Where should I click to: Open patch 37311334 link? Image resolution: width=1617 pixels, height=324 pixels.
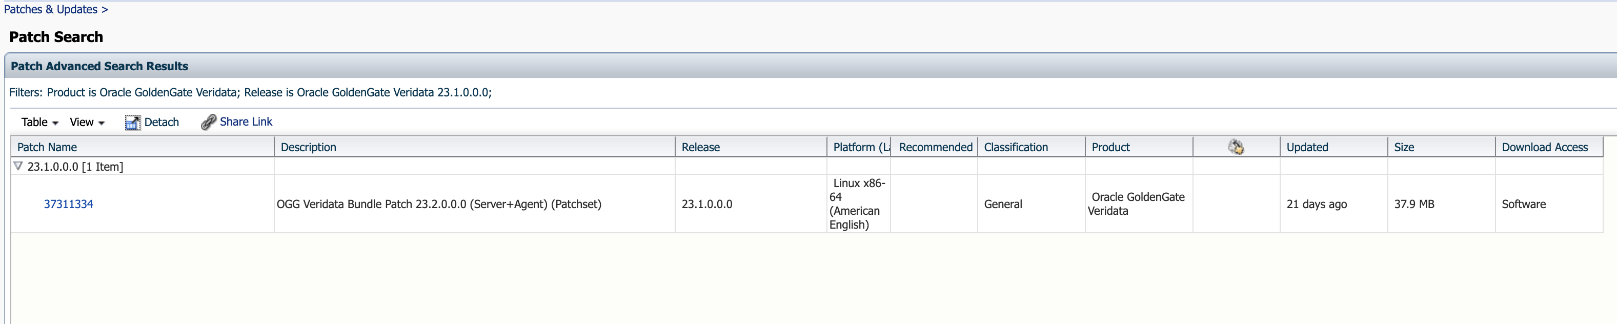[68, 204]
